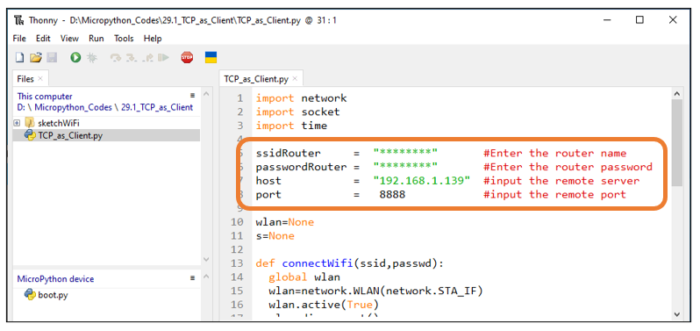
Task: Click the editor vertical scrollbar thumb
Action: coord(677,143)
